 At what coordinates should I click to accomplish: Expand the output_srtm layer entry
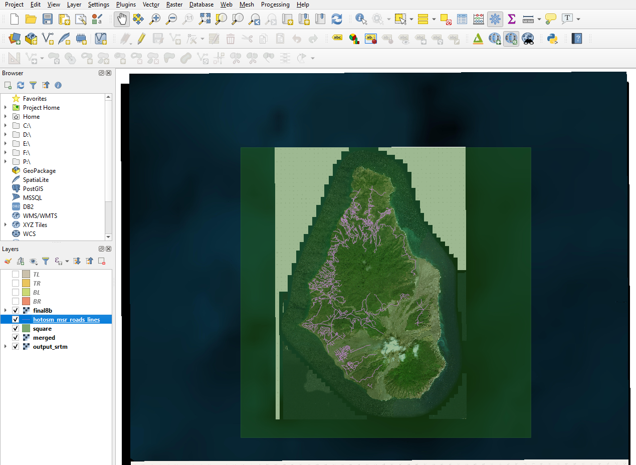[x=6, y=347]
